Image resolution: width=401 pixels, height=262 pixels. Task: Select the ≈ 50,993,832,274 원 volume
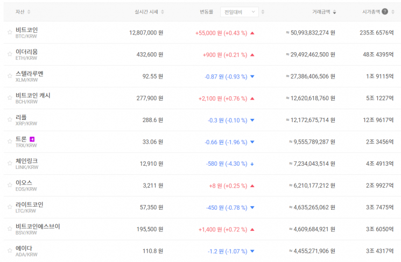point(311,33)
